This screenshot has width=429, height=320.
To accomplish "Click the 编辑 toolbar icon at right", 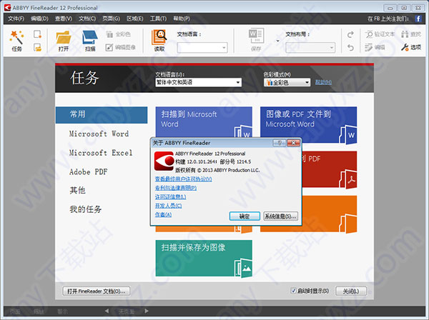I will pyautogui.click(x=375, y=47).
